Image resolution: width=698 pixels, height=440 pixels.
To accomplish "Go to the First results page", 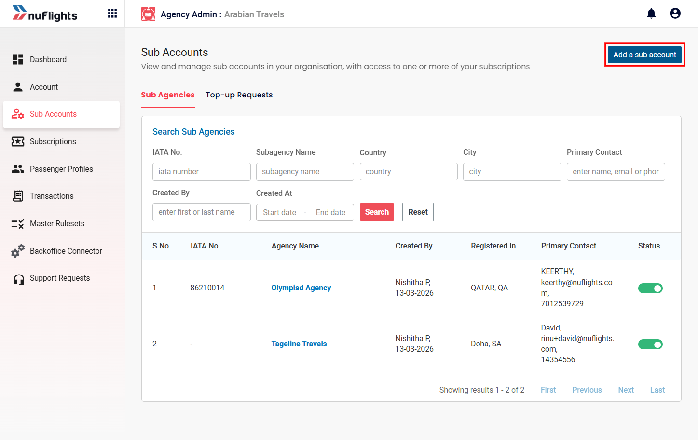I will (x=548, y=390).
